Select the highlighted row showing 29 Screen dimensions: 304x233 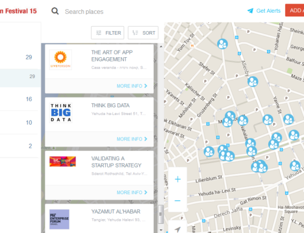point(20,78)
